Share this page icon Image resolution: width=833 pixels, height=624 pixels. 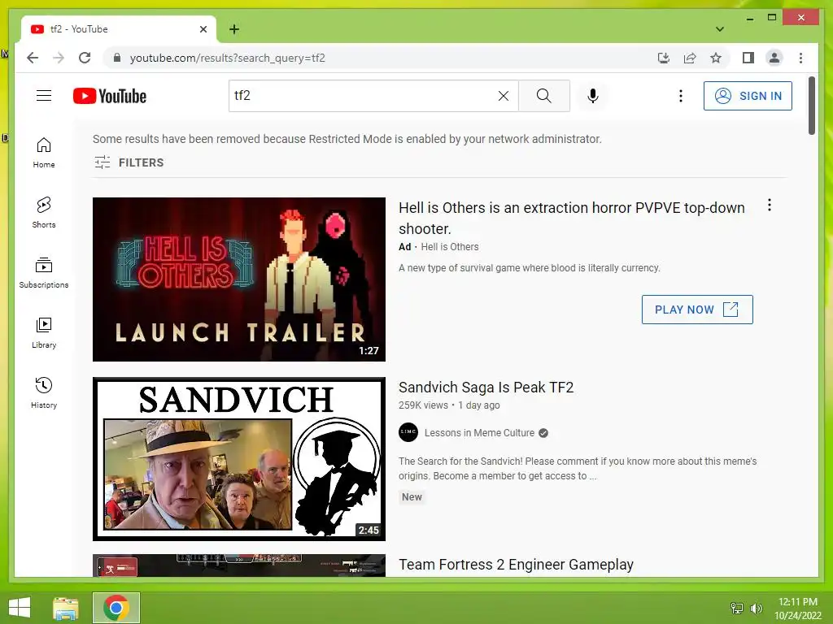[x=690, y=58]
